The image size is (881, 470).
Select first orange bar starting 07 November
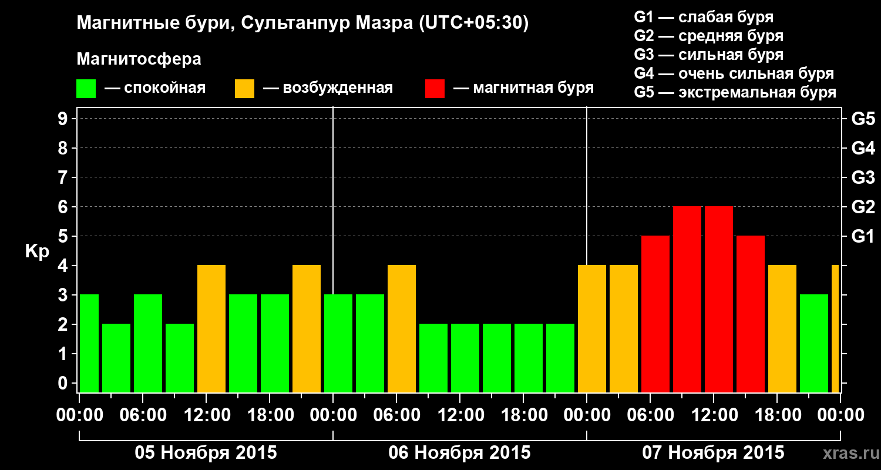point(592,329)
